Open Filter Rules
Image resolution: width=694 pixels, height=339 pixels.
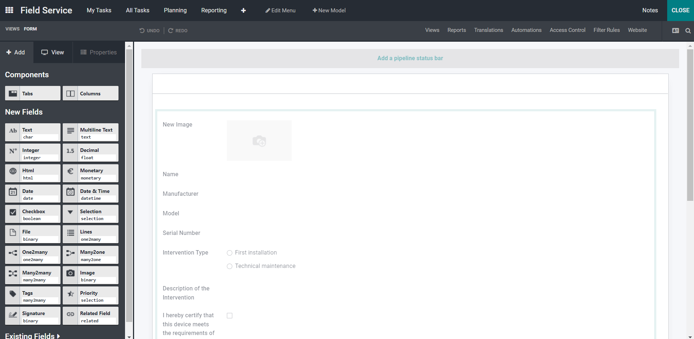(607, 30)
